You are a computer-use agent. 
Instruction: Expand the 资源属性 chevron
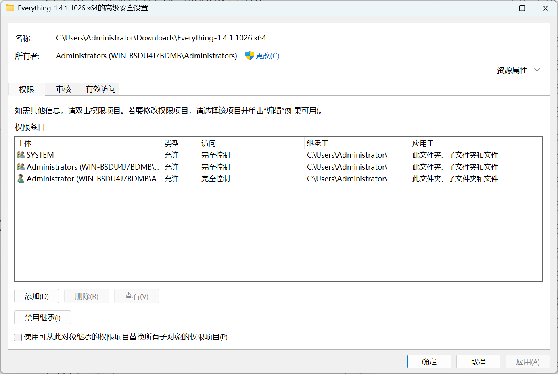(537, 70)
